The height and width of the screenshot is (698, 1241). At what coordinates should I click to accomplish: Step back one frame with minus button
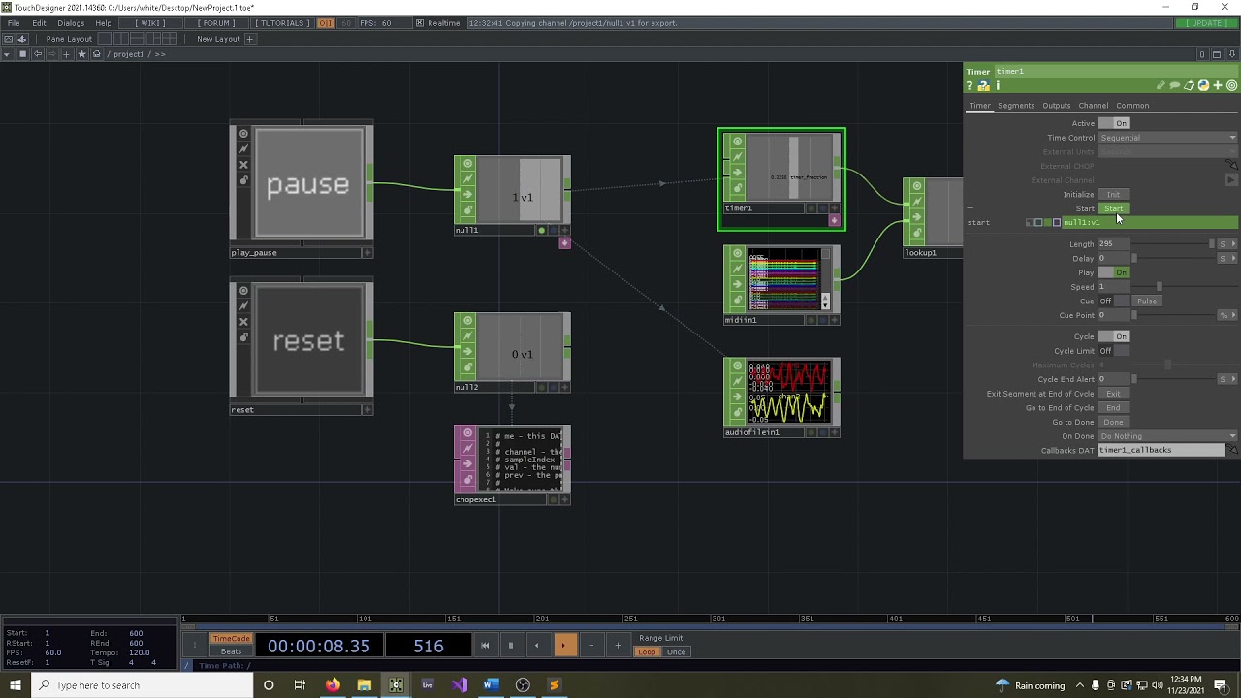pos(590,646)
